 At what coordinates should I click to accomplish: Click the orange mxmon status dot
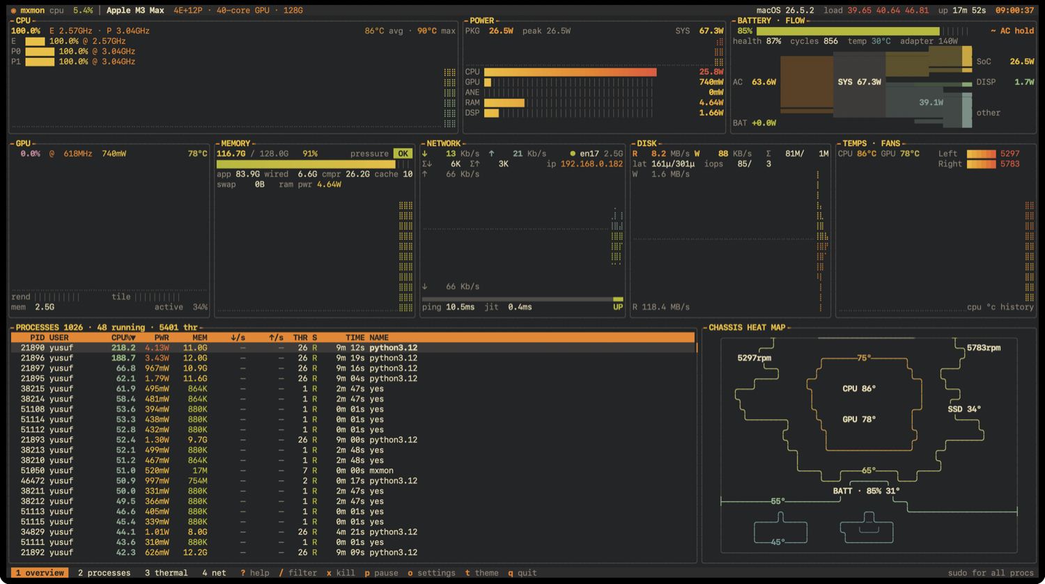(x=13, y=10)
